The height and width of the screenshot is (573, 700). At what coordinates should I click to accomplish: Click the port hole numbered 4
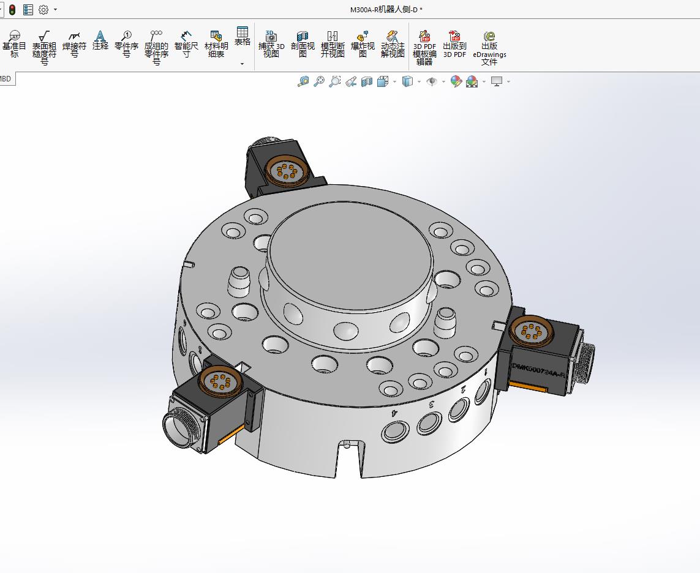point(396,432)
